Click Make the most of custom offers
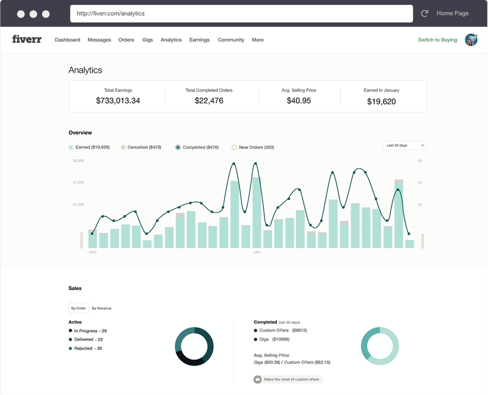488x395 pixels. coord(292,379)
